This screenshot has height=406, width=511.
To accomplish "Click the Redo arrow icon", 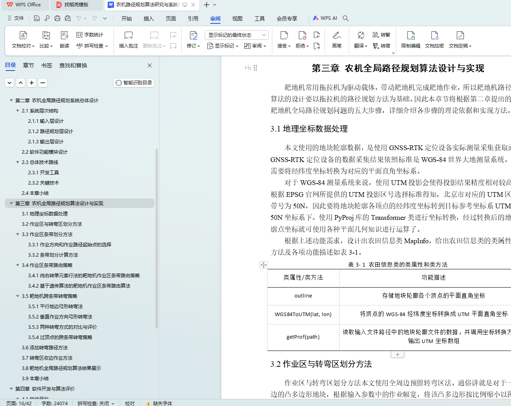I will coord(95,18).
